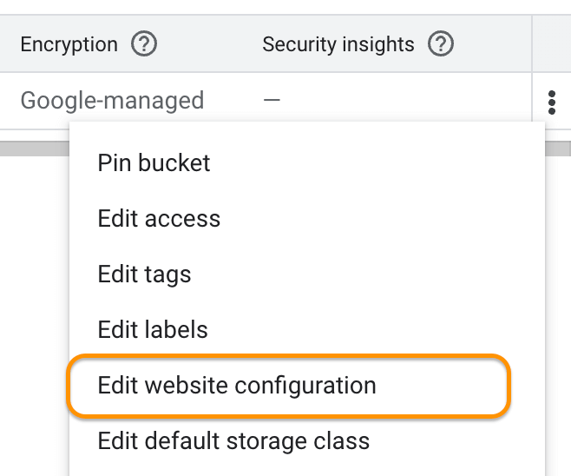571x476 pixels.
Task: Click the first item in the bucket actions menu
Action: pyautogui.click(x=154, y=162)
